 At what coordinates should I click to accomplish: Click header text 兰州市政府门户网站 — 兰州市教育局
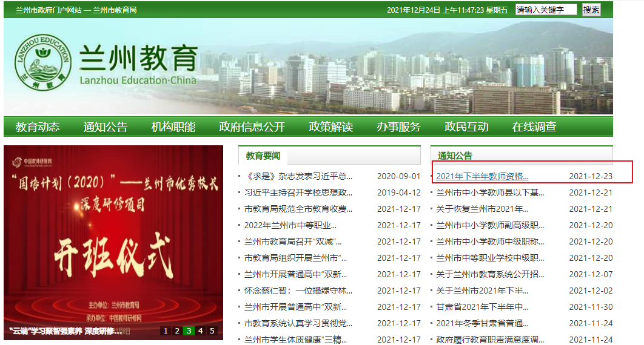tap(76, 10)
